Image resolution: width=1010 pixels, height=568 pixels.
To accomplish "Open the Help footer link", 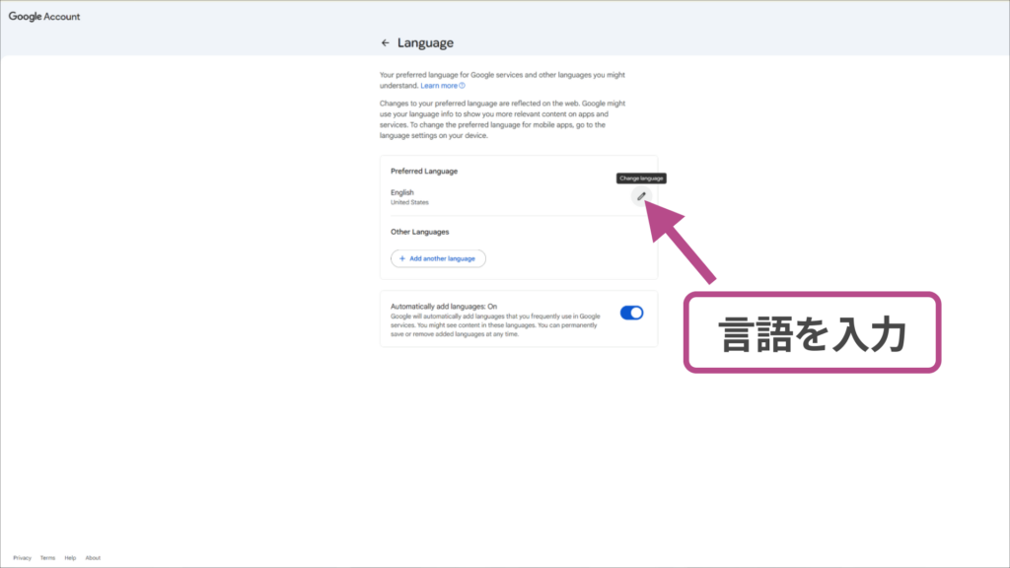I will click(70, 558).
